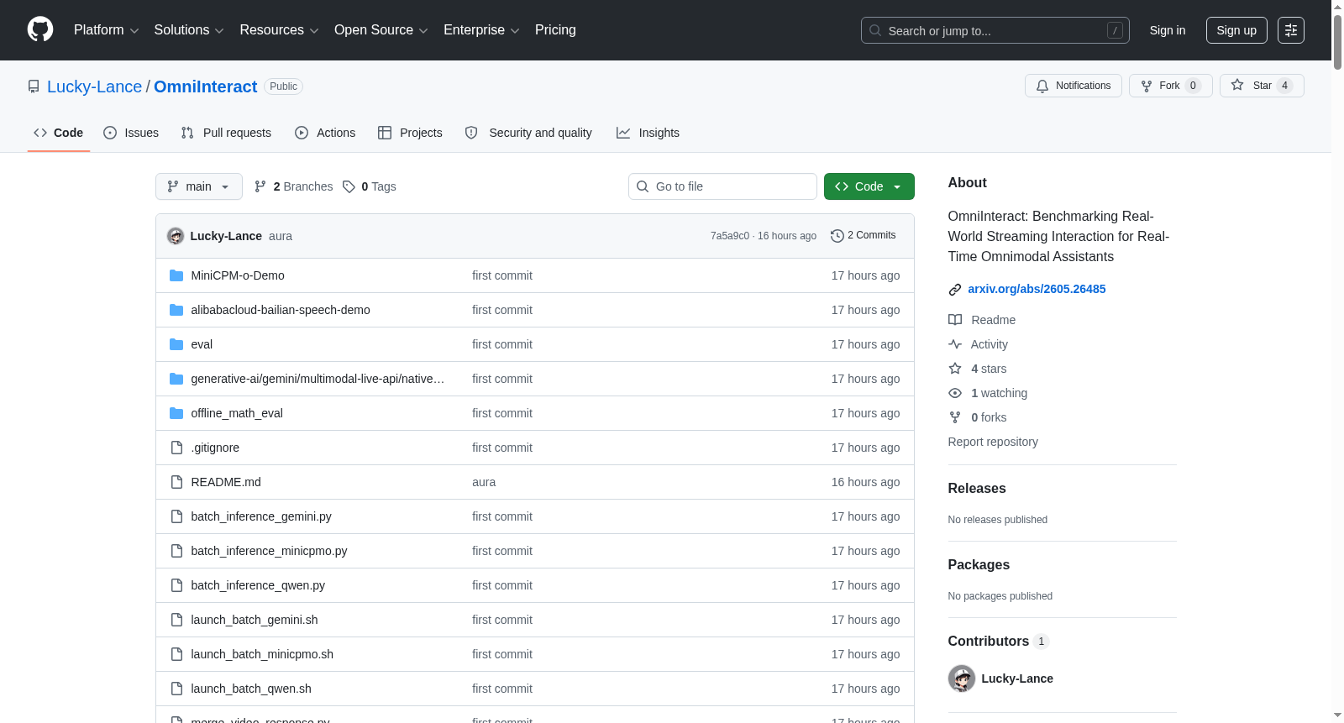Open commit hash 7a5a9c0
The height and width of the screenshot is (723, 1344).
(730, 236)
